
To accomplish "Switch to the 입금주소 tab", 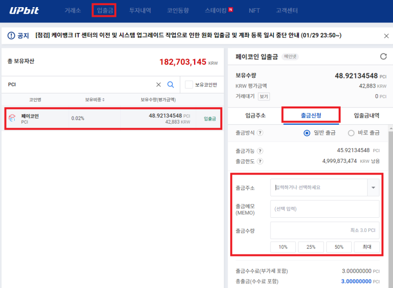I will click(255, 116).
